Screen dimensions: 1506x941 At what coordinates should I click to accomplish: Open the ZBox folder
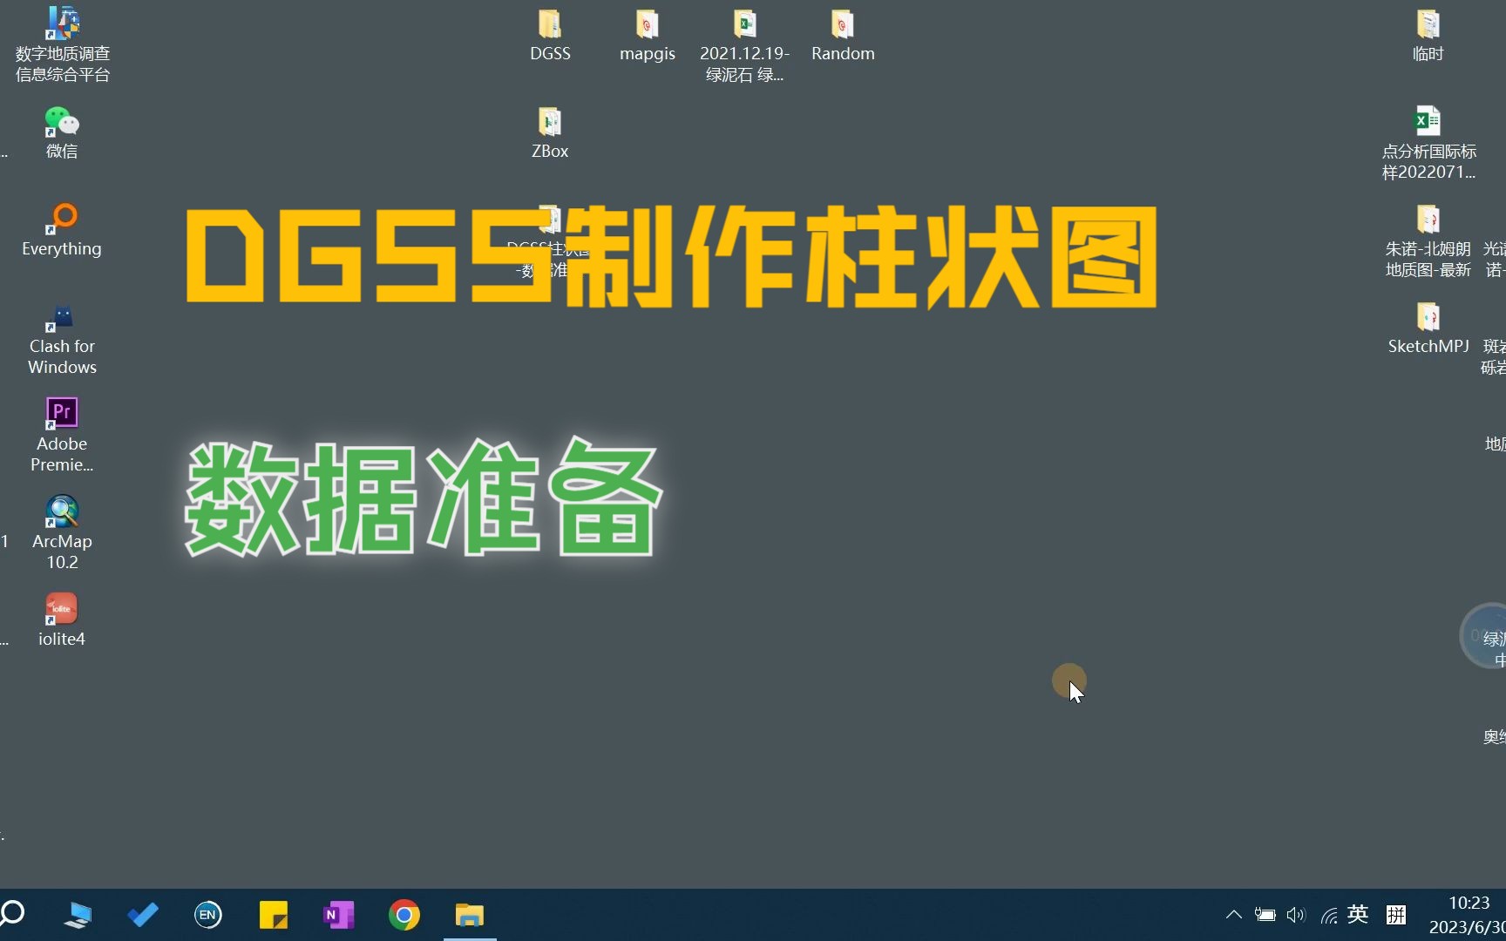tap(550, 122)
